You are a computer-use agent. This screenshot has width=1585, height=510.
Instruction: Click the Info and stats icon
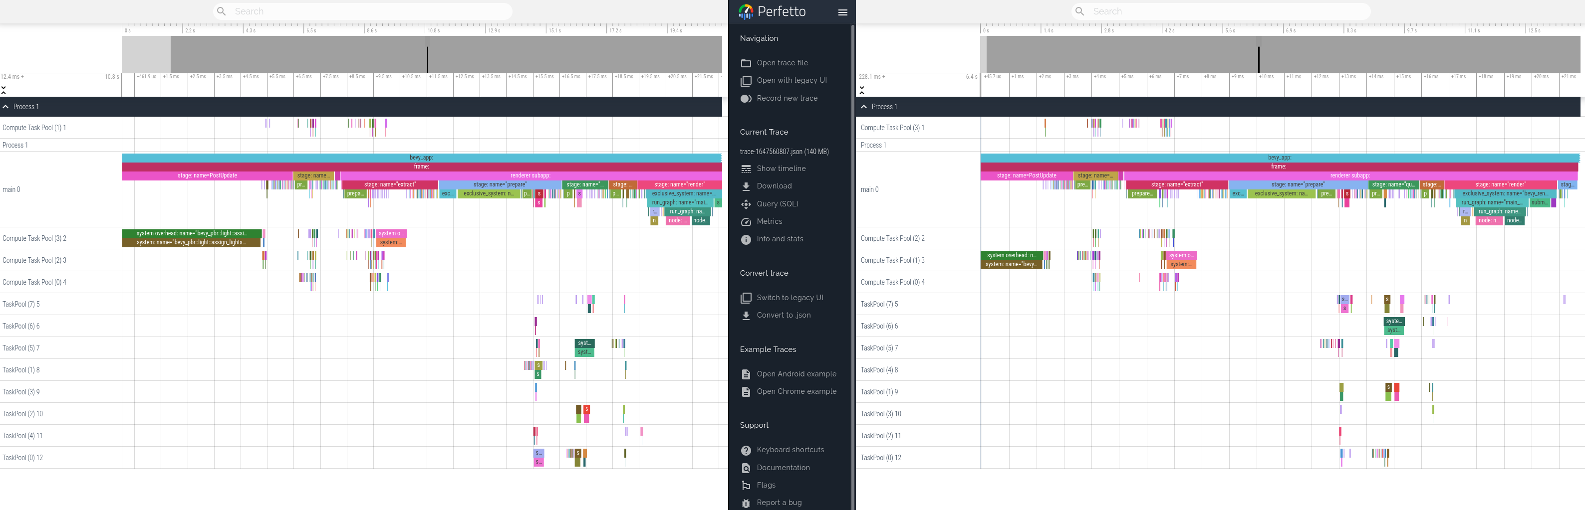tap(746, 239)
